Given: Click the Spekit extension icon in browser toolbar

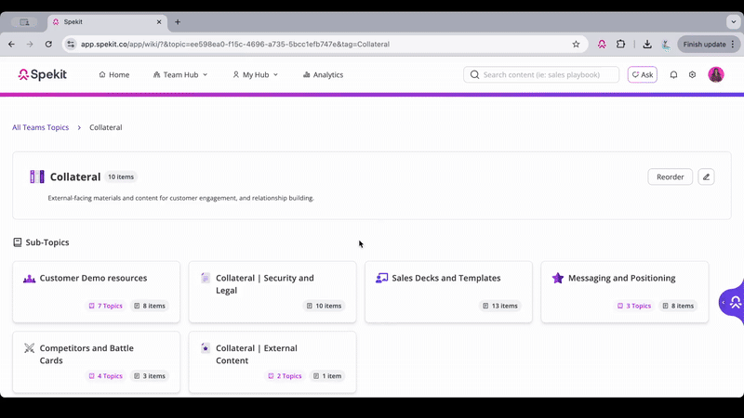Looking at the screenshot, I should [x=602, y=44].
